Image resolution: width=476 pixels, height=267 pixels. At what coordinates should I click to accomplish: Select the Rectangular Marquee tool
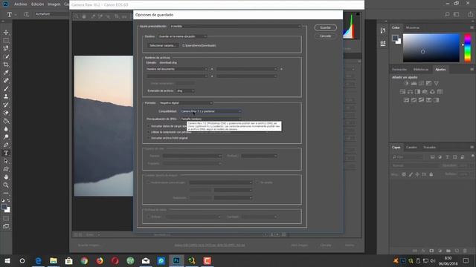(x=6, y=40)
